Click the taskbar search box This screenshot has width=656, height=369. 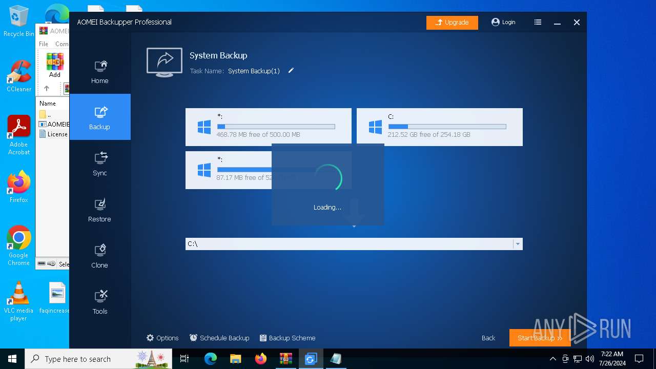tap(99, 359)
